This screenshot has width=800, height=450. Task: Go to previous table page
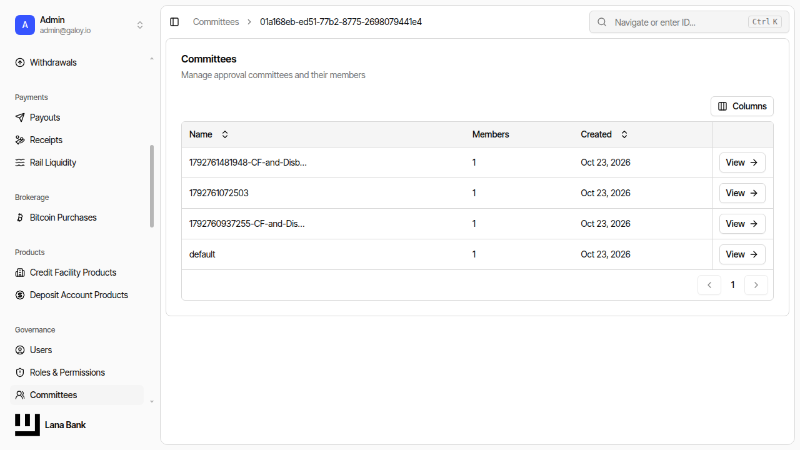point(709,285)
